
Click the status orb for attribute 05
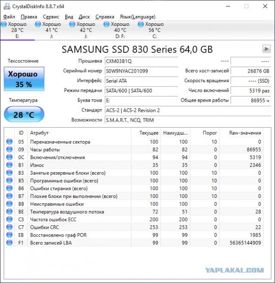(x=9, y=141)
